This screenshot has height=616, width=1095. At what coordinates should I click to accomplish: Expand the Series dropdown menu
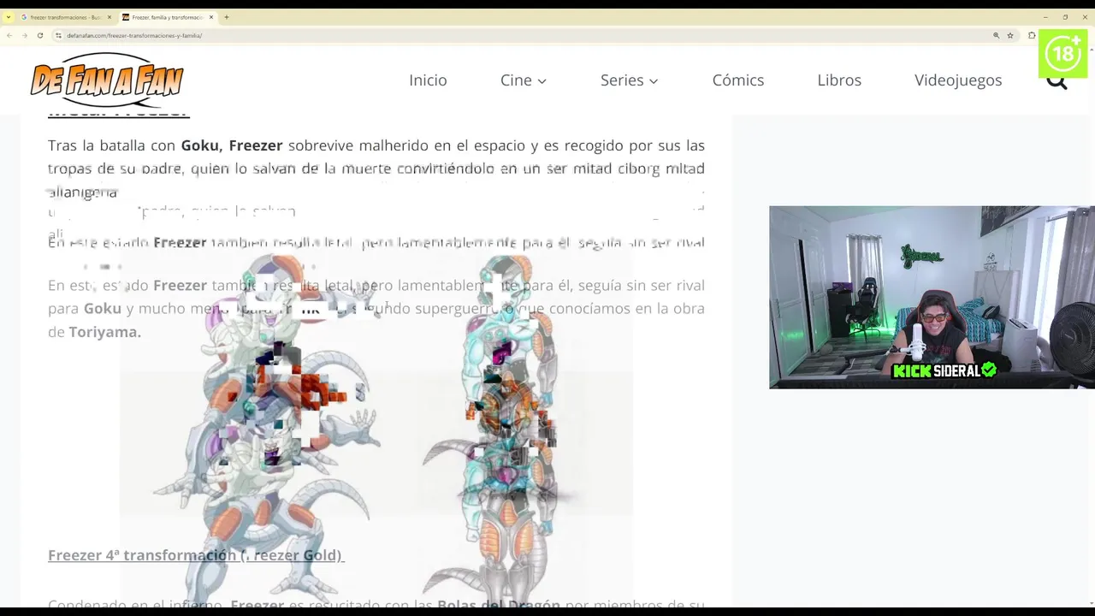pos(629,80)
